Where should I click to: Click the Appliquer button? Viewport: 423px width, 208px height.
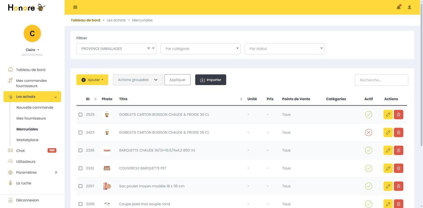click(177, 80)
